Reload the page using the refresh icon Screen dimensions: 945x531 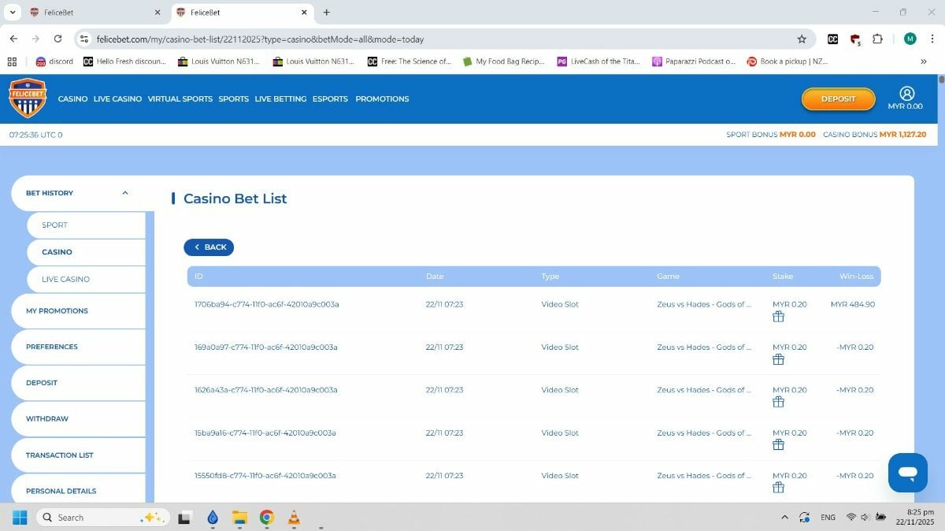57,39
